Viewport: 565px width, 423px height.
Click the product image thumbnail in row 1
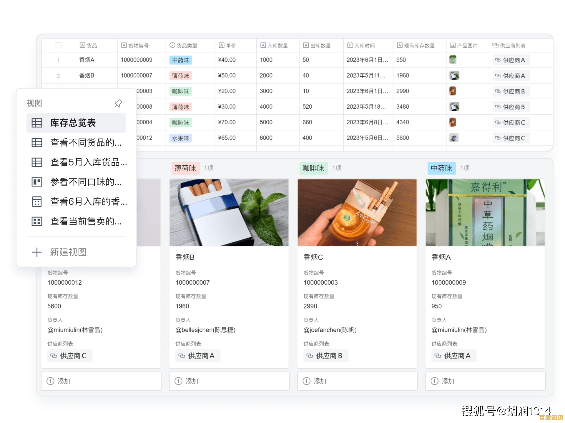pyautogui.click(x=453, y=60)
